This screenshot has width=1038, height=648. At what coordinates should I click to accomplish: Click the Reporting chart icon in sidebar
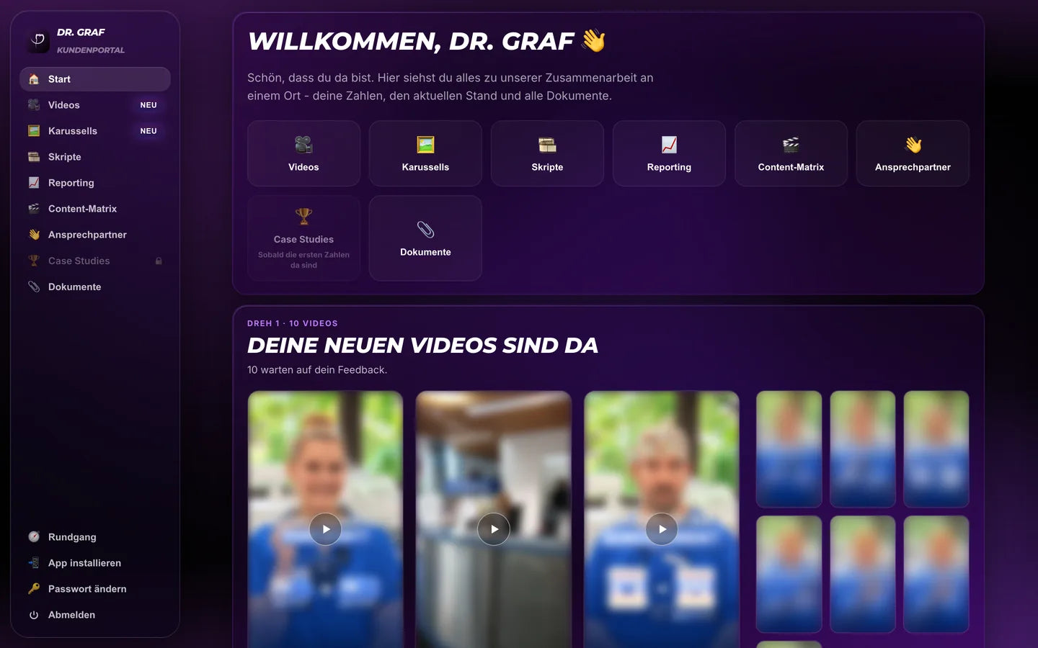[34, 183]
